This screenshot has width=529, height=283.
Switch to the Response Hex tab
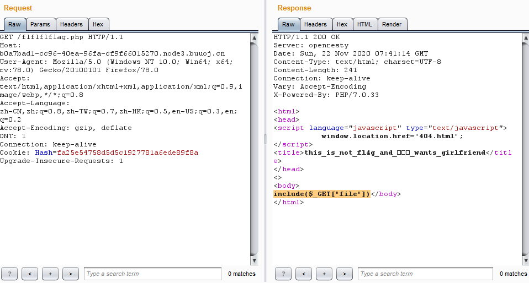pos(342,25)
